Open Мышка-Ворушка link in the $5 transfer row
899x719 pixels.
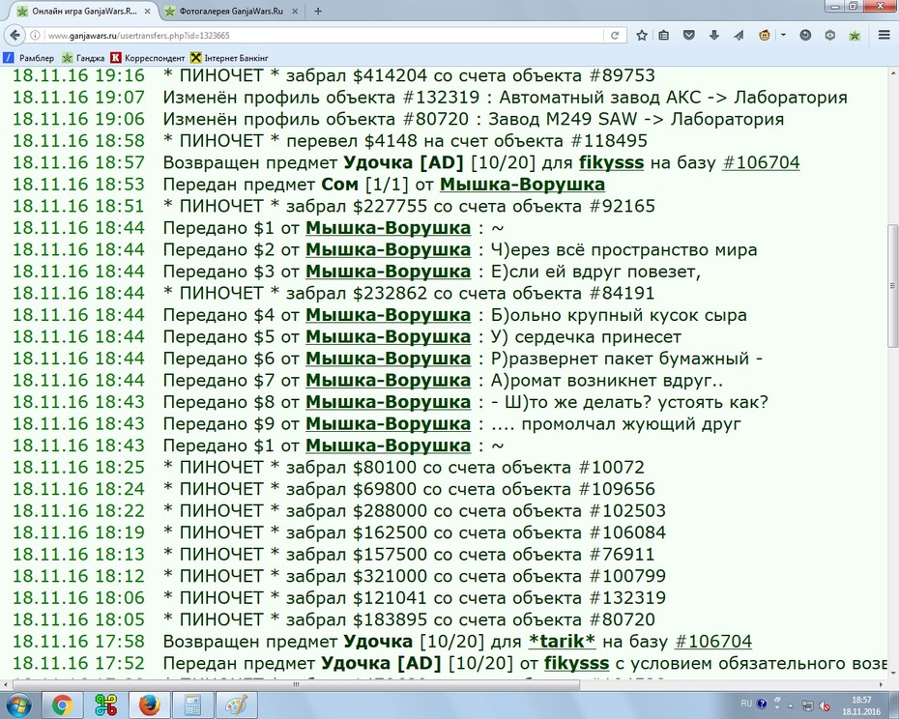(389, 337)
